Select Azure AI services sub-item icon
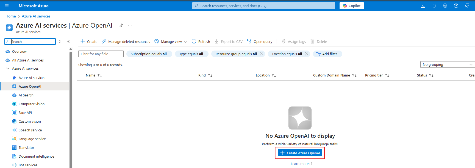The width and height of the screenshot is (475, 168). point(14,78)
